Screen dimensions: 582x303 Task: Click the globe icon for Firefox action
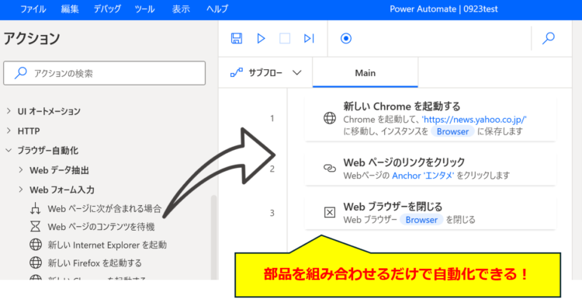36,263
